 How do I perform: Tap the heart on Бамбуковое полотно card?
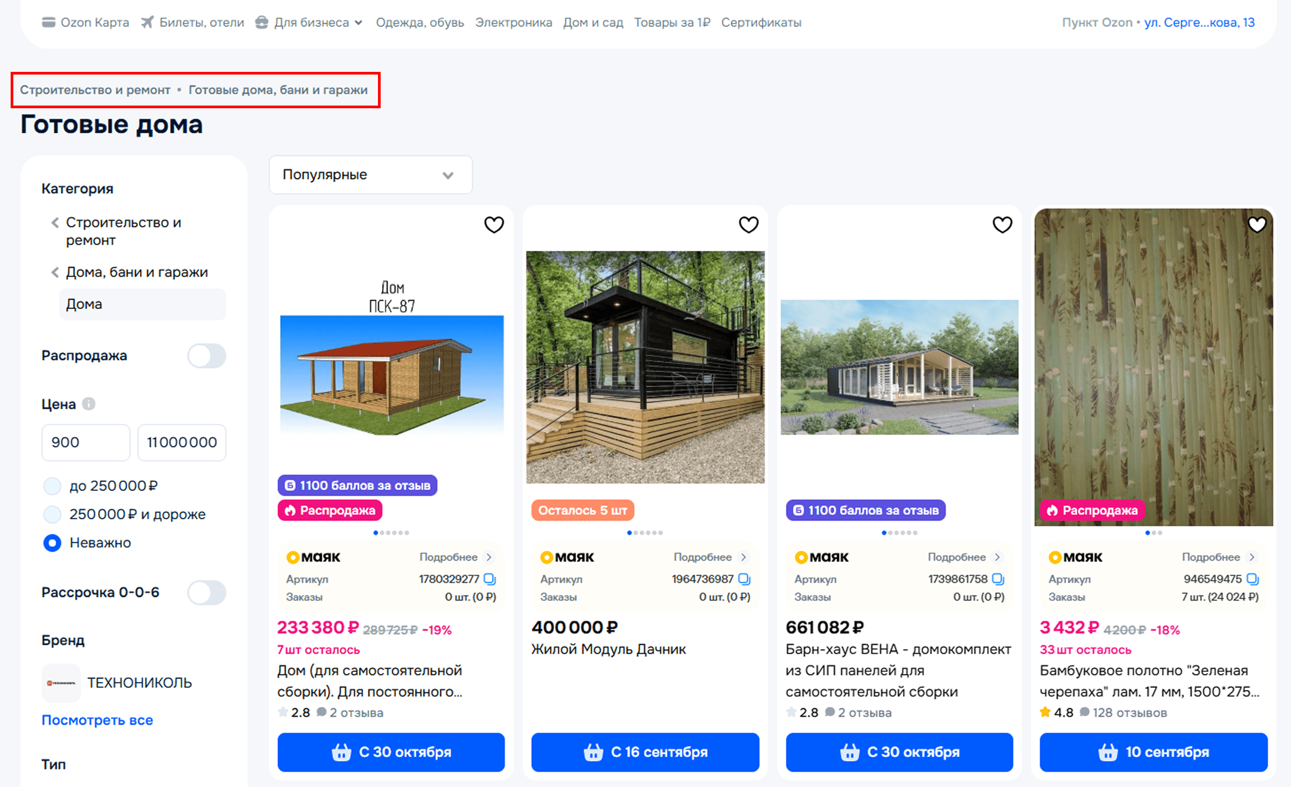pos(1256,225)
